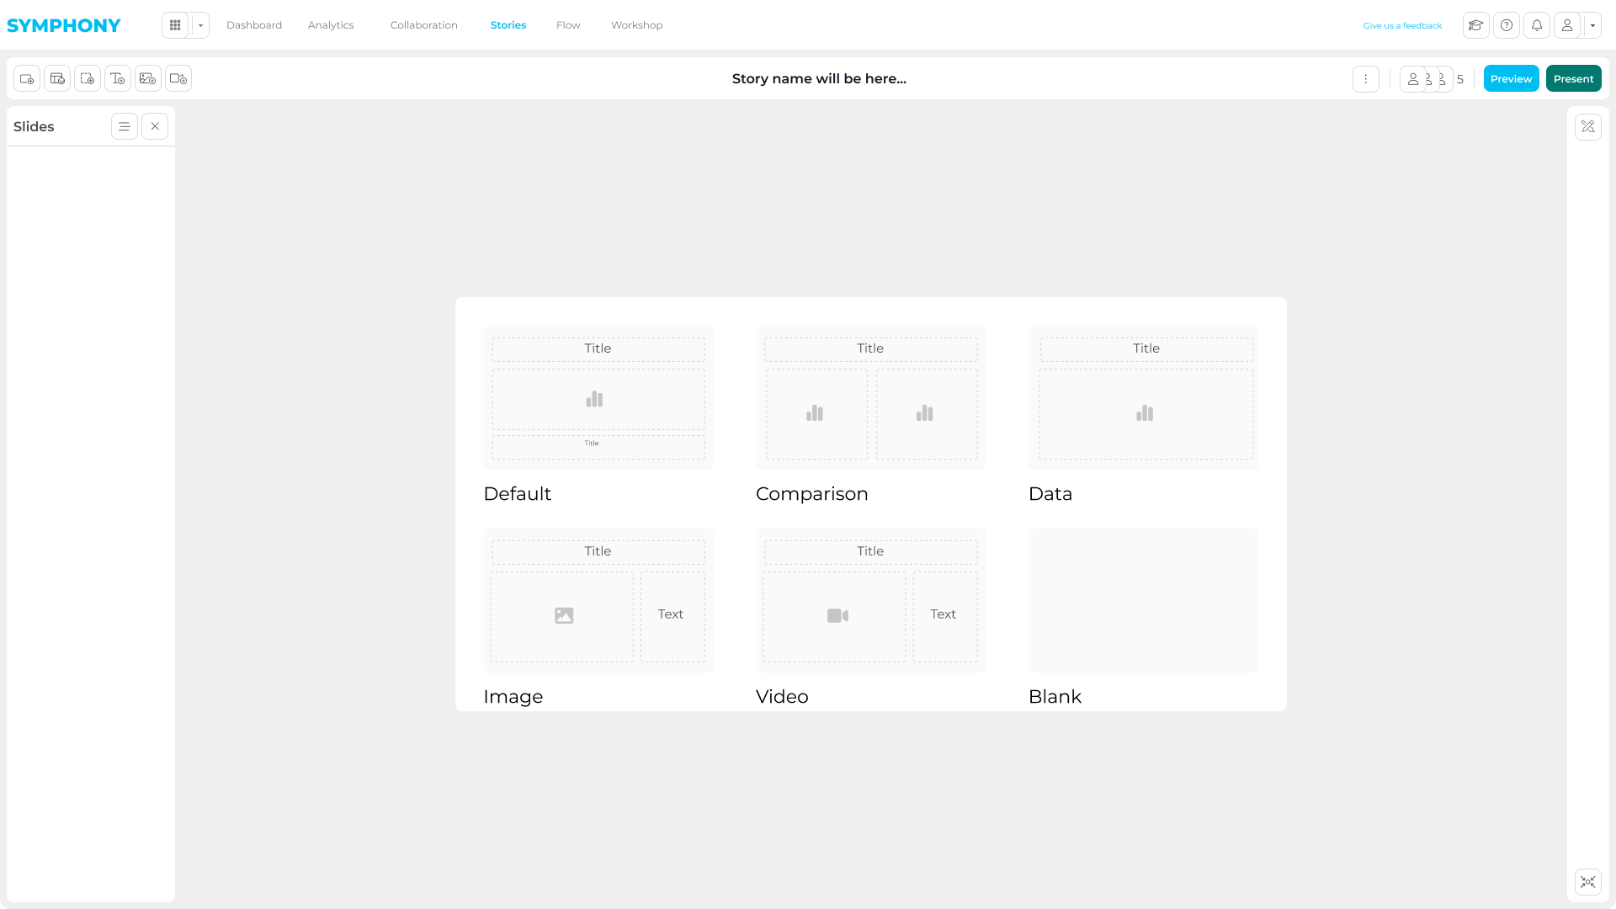The height and width of the screenshot is (909, 1616).
Task: Click the add text element icon
Action: (118, 78)
